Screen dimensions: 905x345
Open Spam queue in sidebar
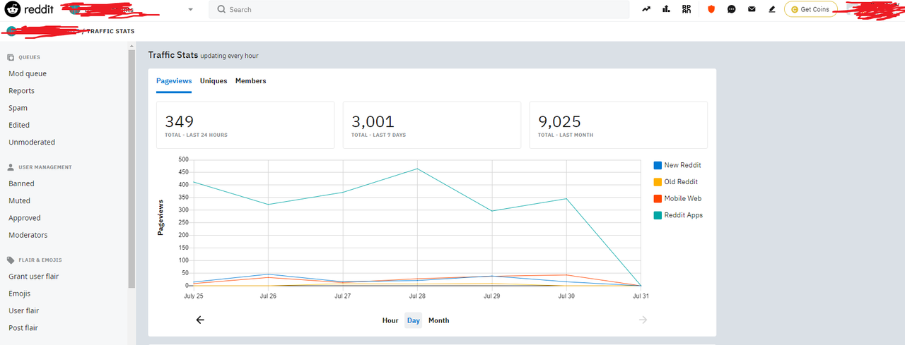(x=18, y=108)
